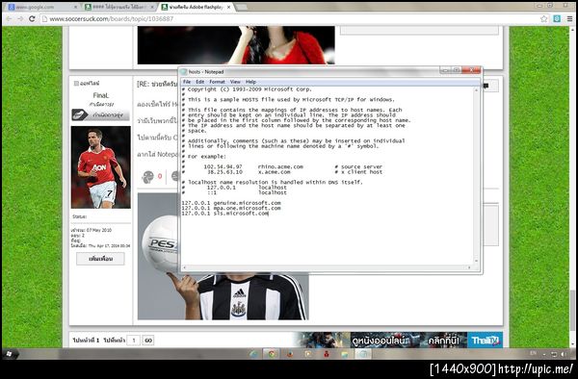This screenshot has height=379, width=578.
Task: Click the Notepad horizontal scrollbar left arrow
Action: (x=184, y=267)
